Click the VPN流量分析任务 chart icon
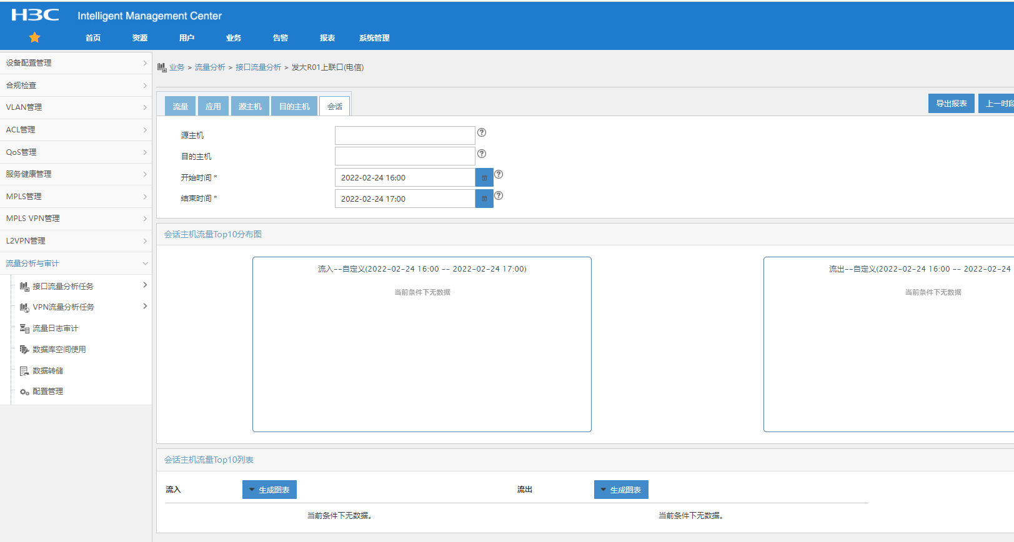This screenshot has width=1014, height=542. tap(24, 307)
